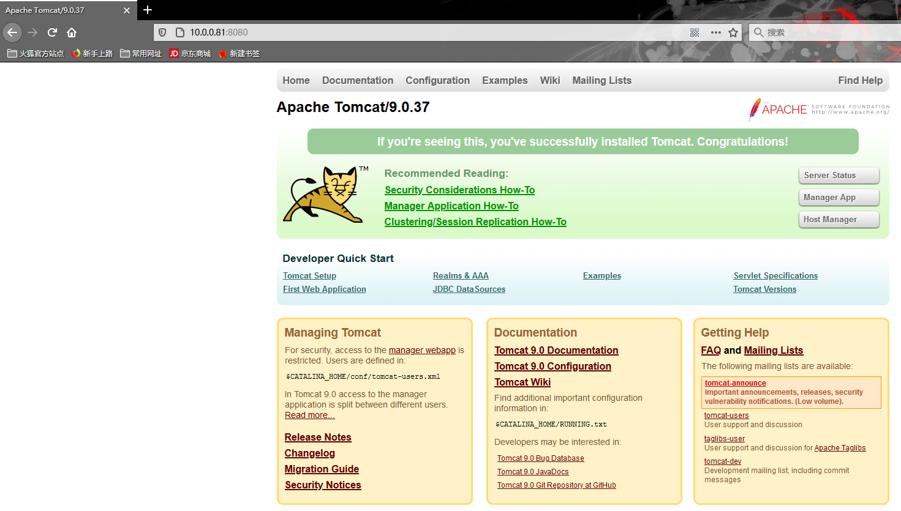The image size is (901, 511).
Task: Open the 京东商城 JD bookmark
Action: click(190, 54)
